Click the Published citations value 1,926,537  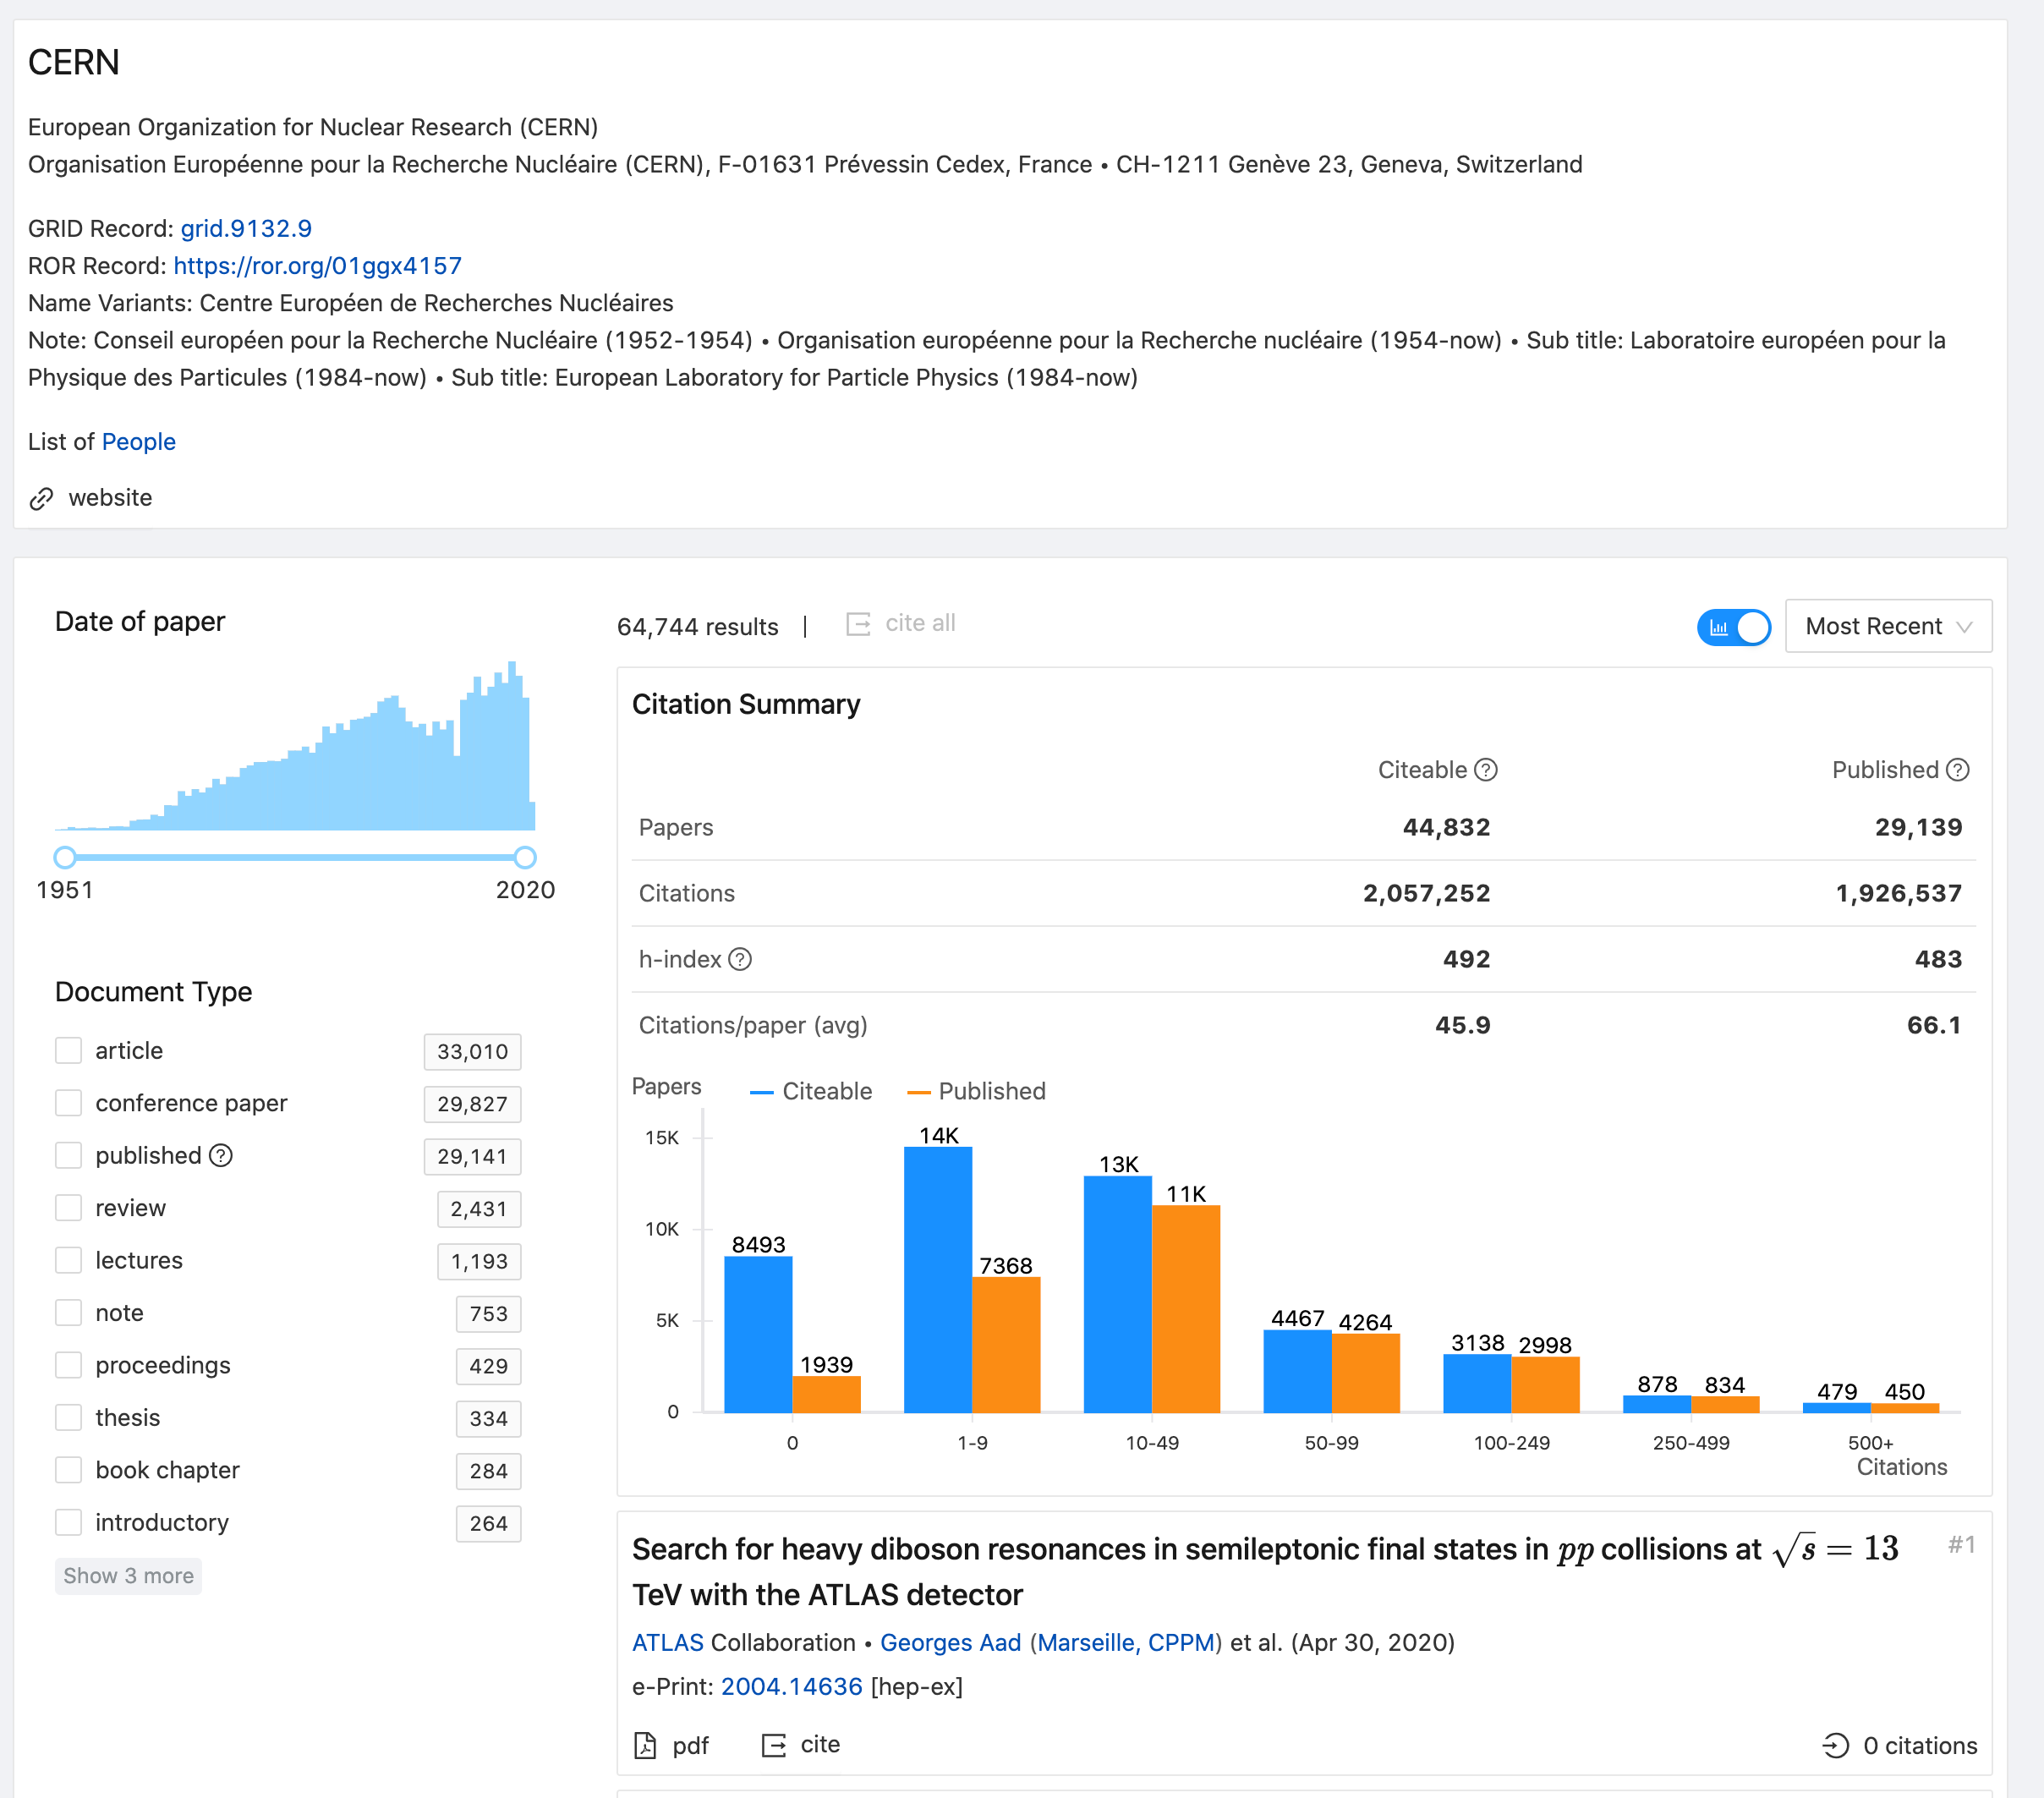(1898, 893)
